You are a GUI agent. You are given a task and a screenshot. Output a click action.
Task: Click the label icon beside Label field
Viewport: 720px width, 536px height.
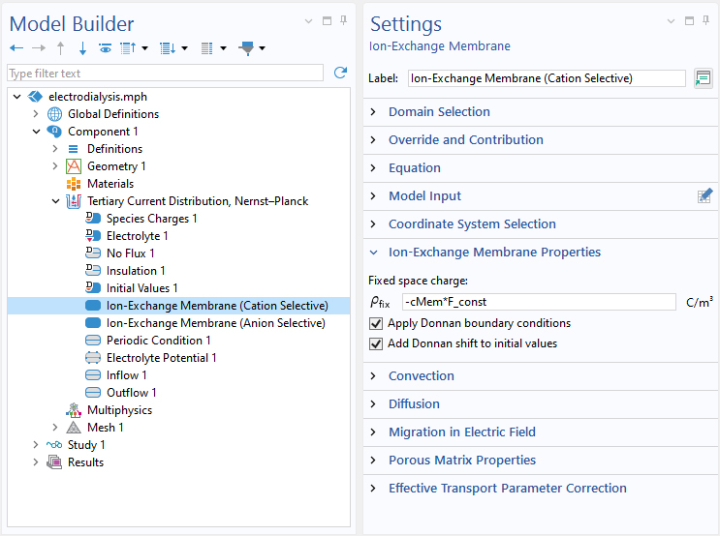pos(703,78)
